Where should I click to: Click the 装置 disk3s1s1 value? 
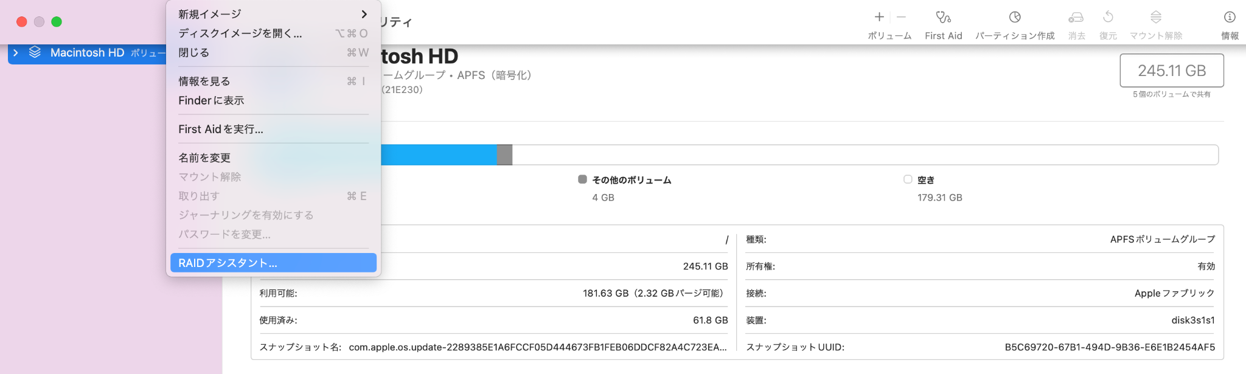click(1193, 320)
